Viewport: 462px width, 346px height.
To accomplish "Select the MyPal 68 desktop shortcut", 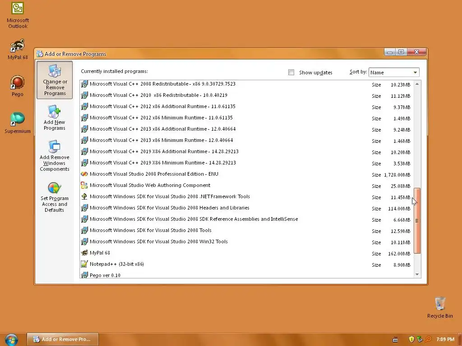I will [18, 49].
